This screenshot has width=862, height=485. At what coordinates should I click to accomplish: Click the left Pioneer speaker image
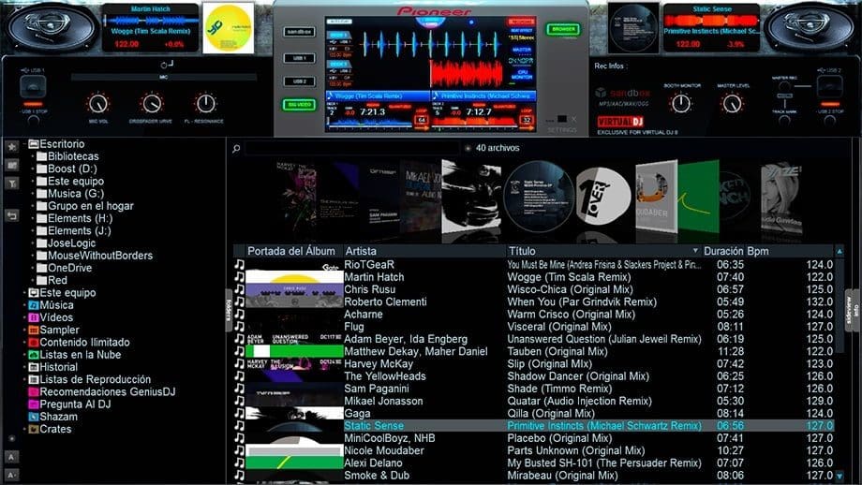pyautogui.click(x=52, y=26)
